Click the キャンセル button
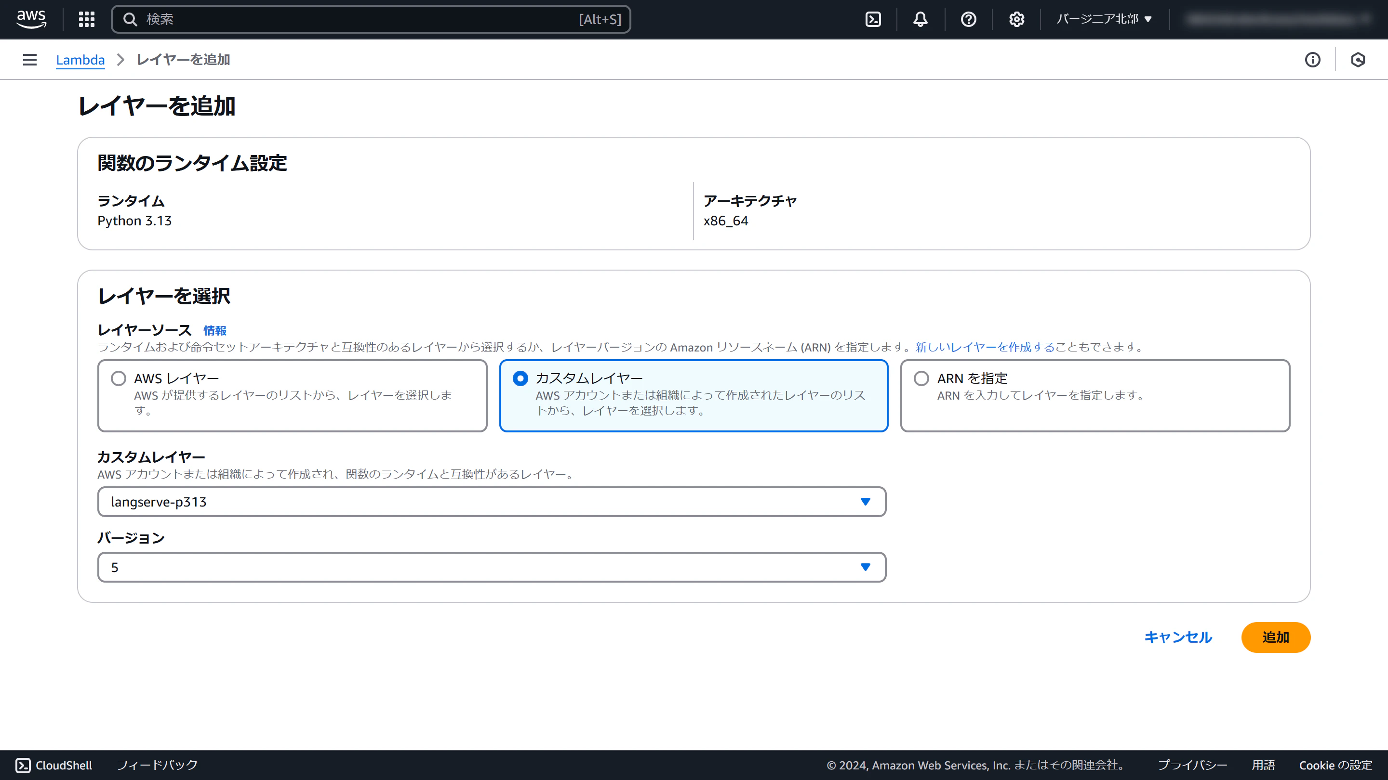 [1178, 637]
